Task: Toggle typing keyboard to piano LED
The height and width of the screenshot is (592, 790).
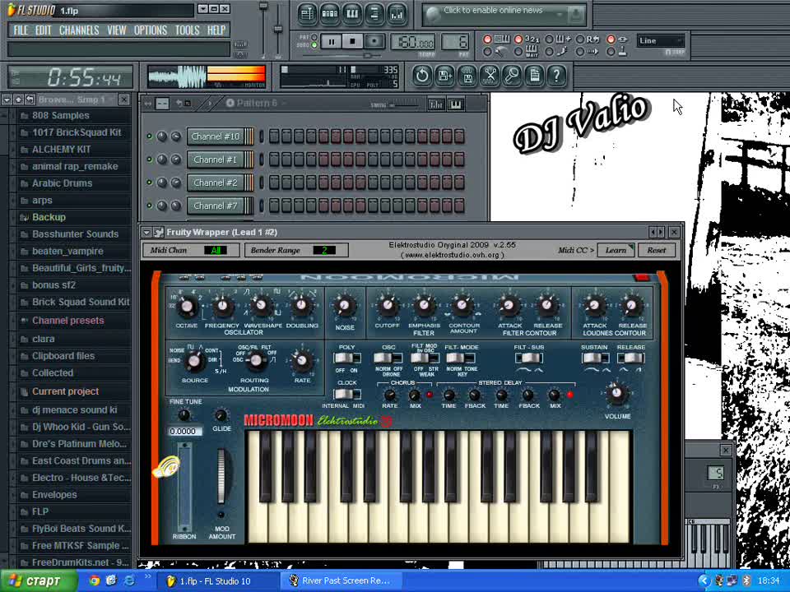Action: tap(487, 39)
